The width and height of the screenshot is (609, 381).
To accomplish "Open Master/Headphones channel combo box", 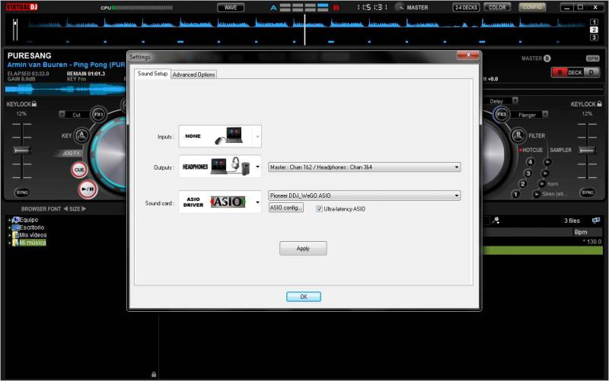I will tap(365, 167).
